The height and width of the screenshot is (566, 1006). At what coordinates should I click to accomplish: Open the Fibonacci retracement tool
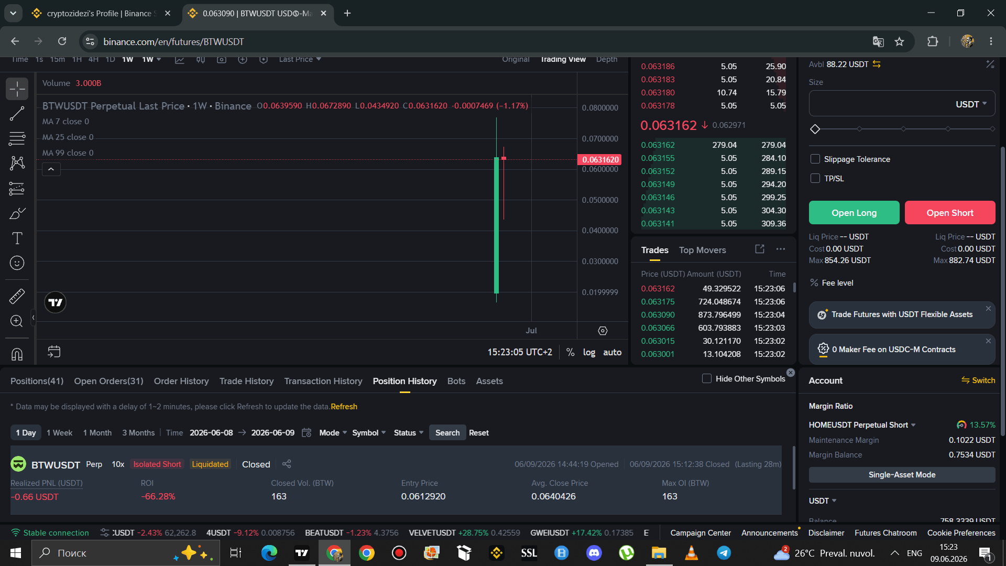click(x=17, y=138)
